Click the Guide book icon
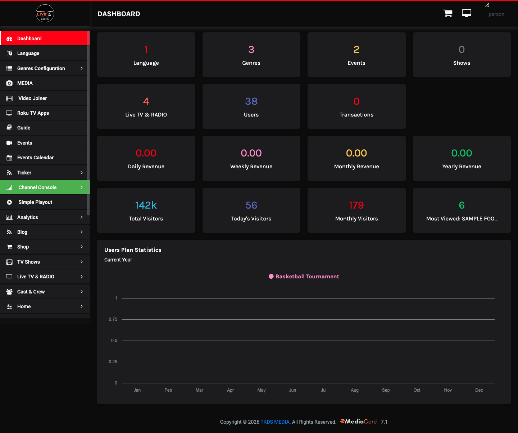The height and width of the screenshot is (433, 518). coord(9,128)
